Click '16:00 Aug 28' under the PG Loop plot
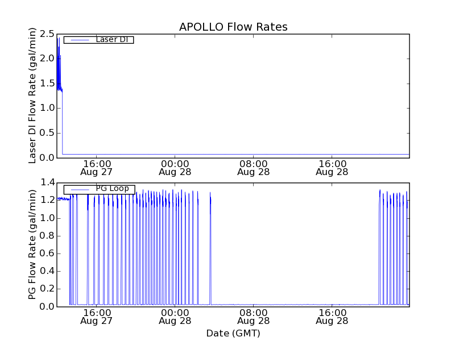This screenshot has height=341, width=455. point(332,317)
